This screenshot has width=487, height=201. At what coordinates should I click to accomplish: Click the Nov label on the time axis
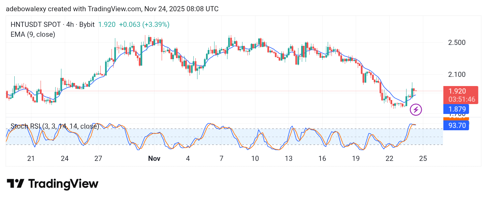(154, 158)
